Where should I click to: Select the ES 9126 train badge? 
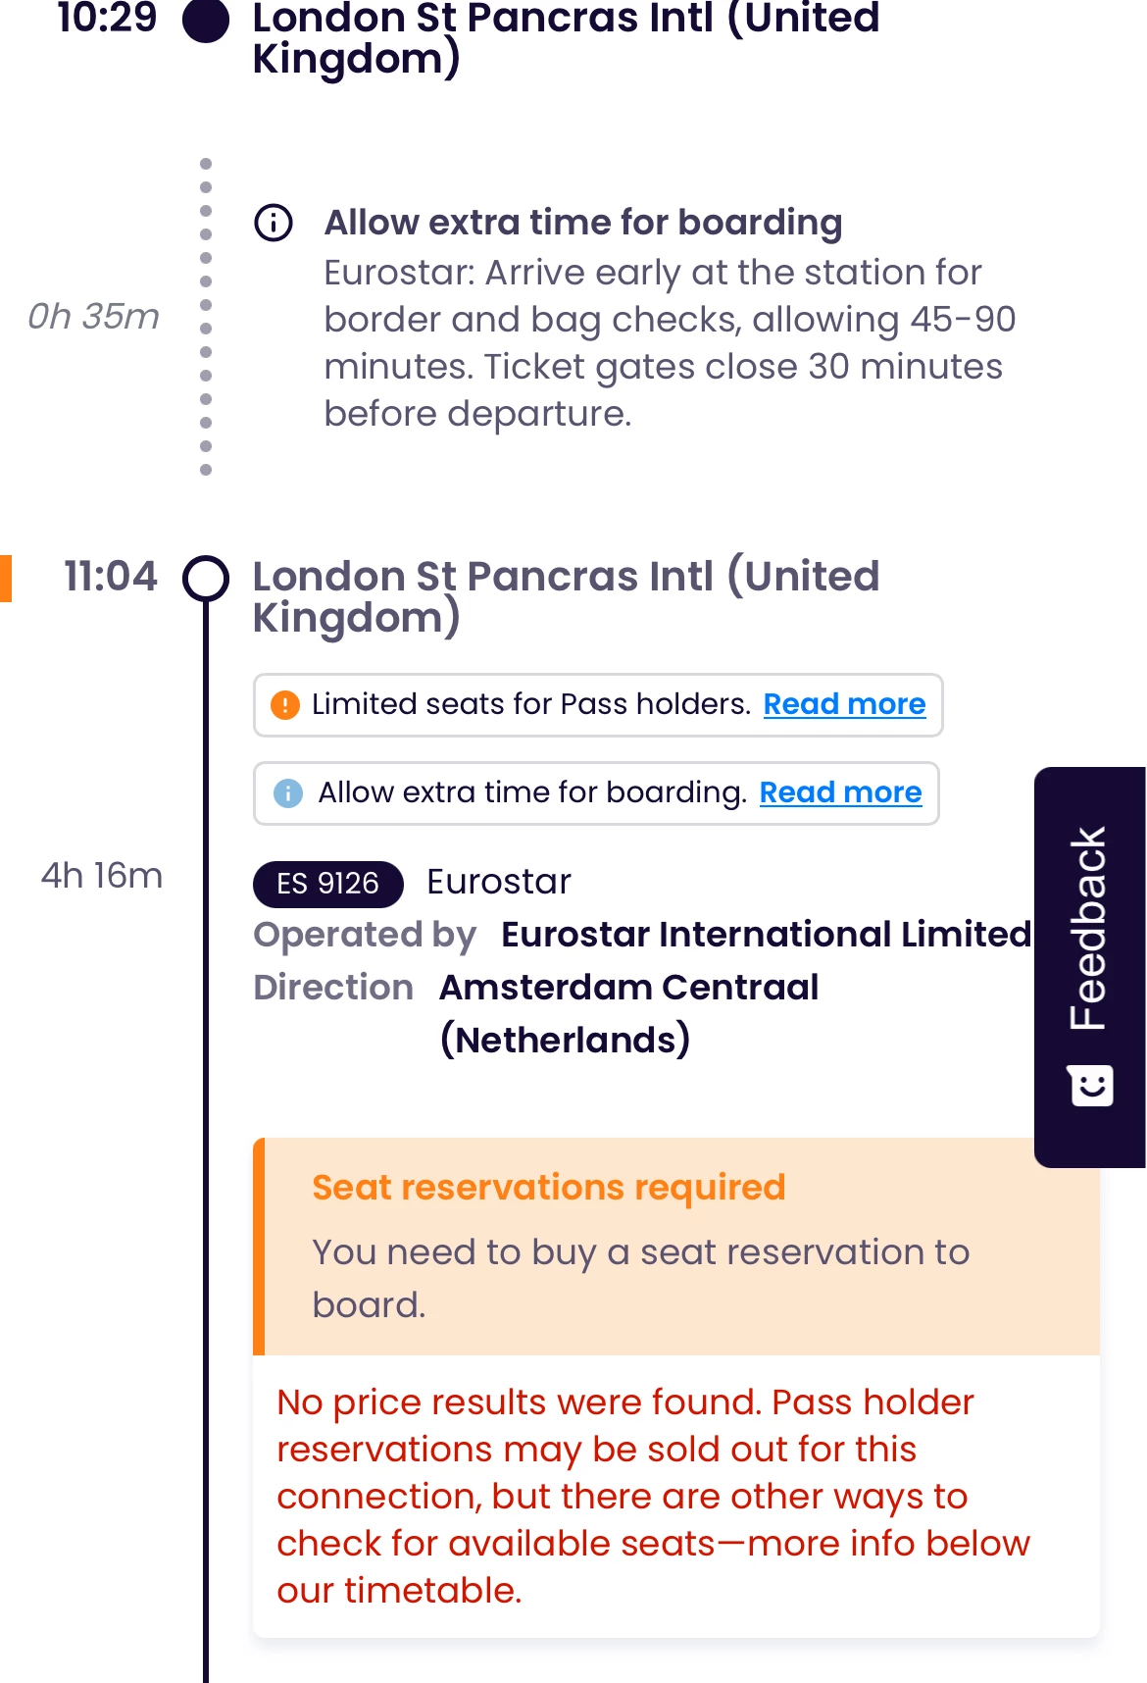coord(327,884)
